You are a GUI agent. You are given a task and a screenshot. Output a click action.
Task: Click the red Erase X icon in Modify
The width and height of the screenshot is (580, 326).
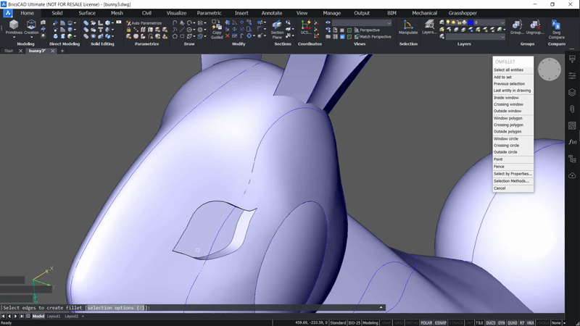coord(227,35)
